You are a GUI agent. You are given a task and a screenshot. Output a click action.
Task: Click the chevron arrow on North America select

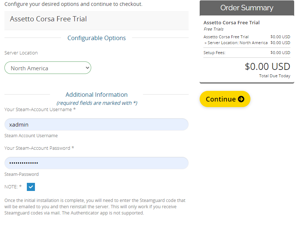point(88,68)
